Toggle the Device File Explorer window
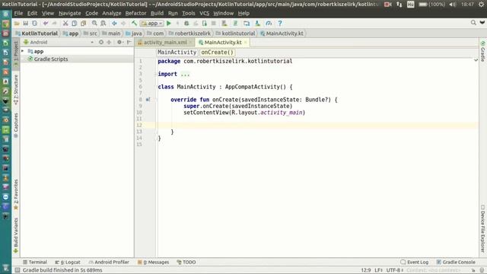The height and width of the screenshot is (274, 487). pyautogui.click(x=482, y=228)
